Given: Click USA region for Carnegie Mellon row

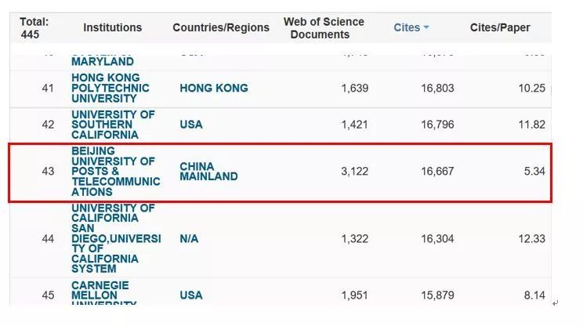Looking at the screenshot, I should pyautogui.click(x=191, y=295).
